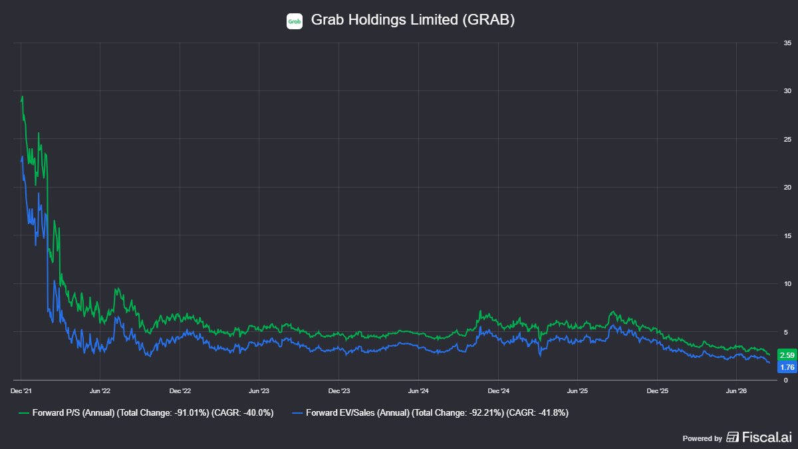Click the Dec '21 axis label

21,392
